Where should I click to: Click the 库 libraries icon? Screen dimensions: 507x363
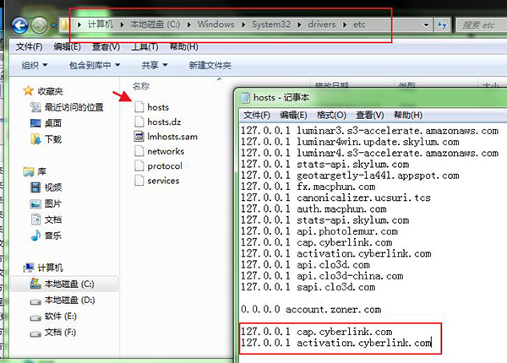(x=29, y=171)
